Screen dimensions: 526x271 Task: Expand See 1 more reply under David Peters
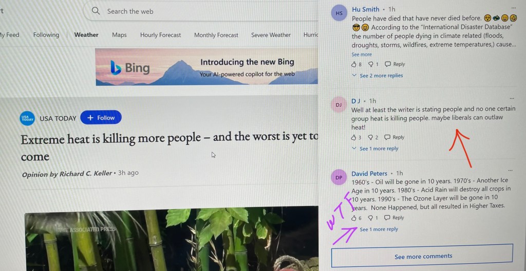[379, 229]
